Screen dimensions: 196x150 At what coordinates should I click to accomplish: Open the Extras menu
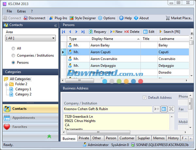(21, 11)
